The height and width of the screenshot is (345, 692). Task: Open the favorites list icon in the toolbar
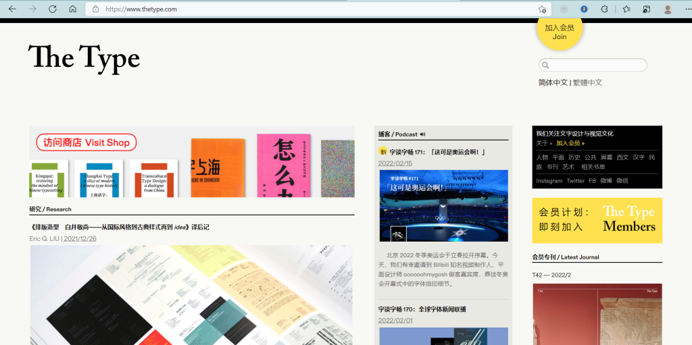tap(626, 9)
